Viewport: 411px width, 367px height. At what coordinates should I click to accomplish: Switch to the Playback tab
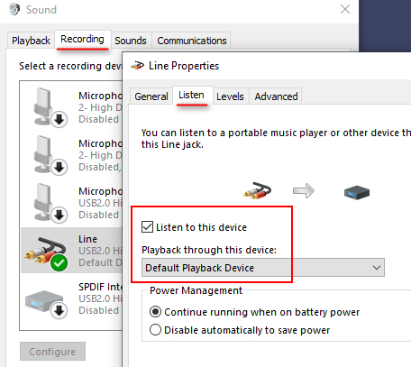tap(31, 41)
